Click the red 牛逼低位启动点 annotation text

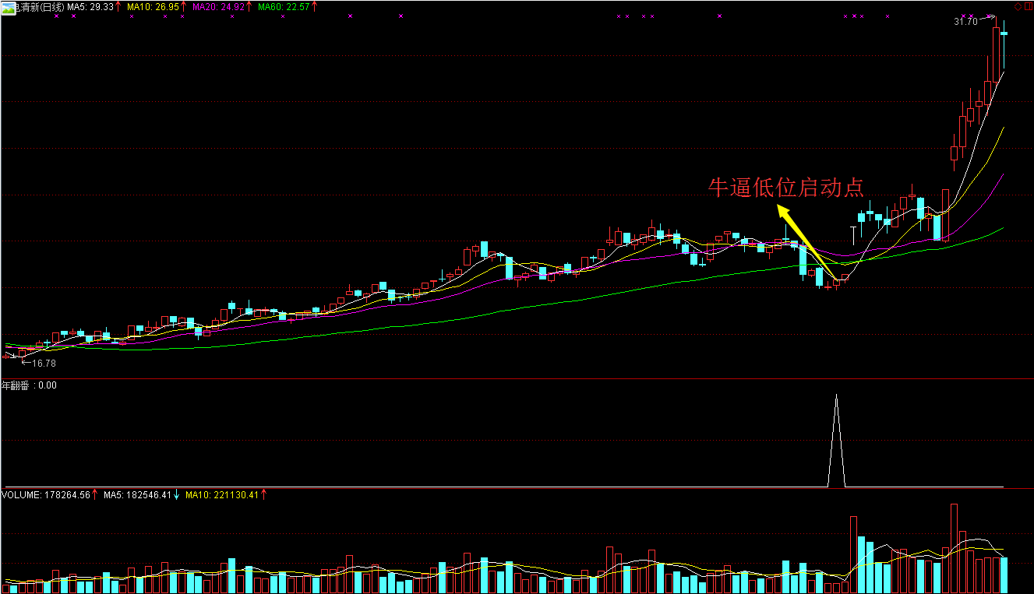tap(785, 188)
